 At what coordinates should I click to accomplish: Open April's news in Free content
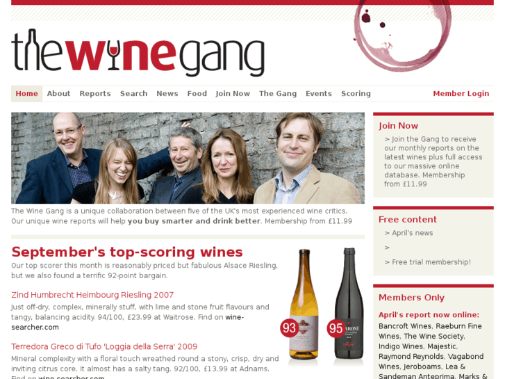pos(412,233)
